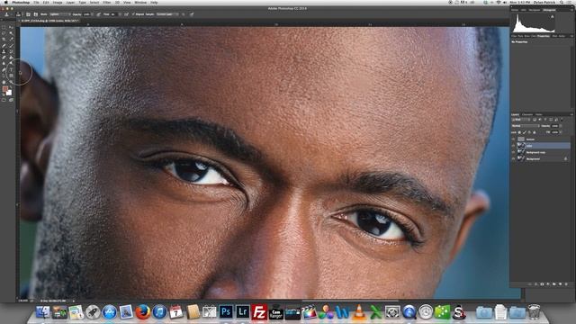Screen dimensions: 576x324
Task: Click the histogram cache warning triangle
Action: click(x=552, y=16)
